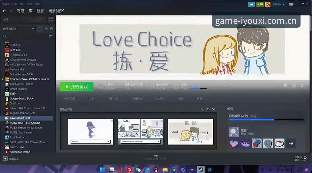This screenshot has width=312, height=173.
Task: Select Counter-Strike: Global Offensive
Action: coord(30,79)
